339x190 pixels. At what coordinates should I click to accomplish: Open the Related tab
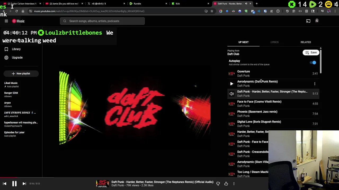(306, 42)
